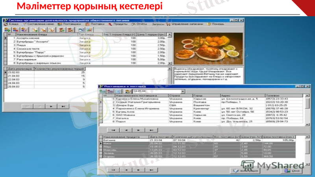Screen dimensions: 315x177
Task: Click the "Наименование продукта" column header
Action: [x=126, y=137]
